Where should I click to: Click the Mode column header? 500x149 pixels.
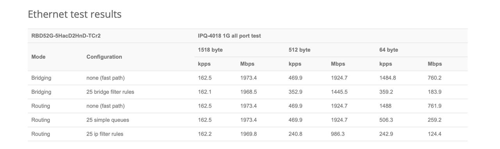(38, 57)
